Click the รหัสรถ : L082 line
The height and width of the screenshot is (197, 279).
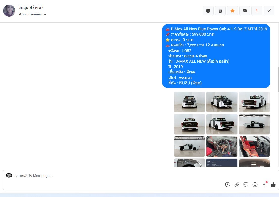(180, 51)
